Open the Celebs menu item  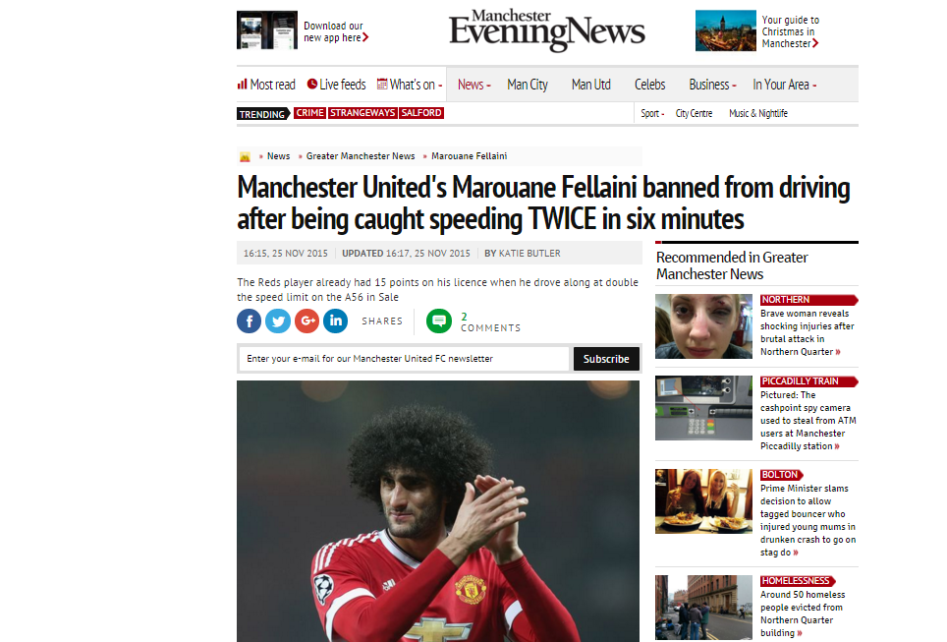[650, 85]
